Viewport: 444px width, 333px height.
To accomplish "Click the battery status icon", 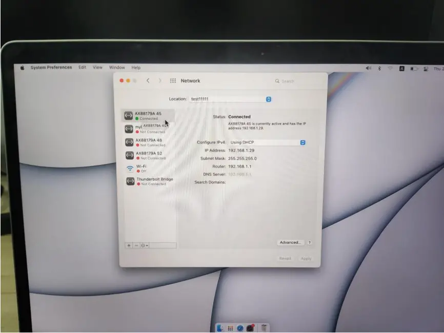I will point(414,69).
